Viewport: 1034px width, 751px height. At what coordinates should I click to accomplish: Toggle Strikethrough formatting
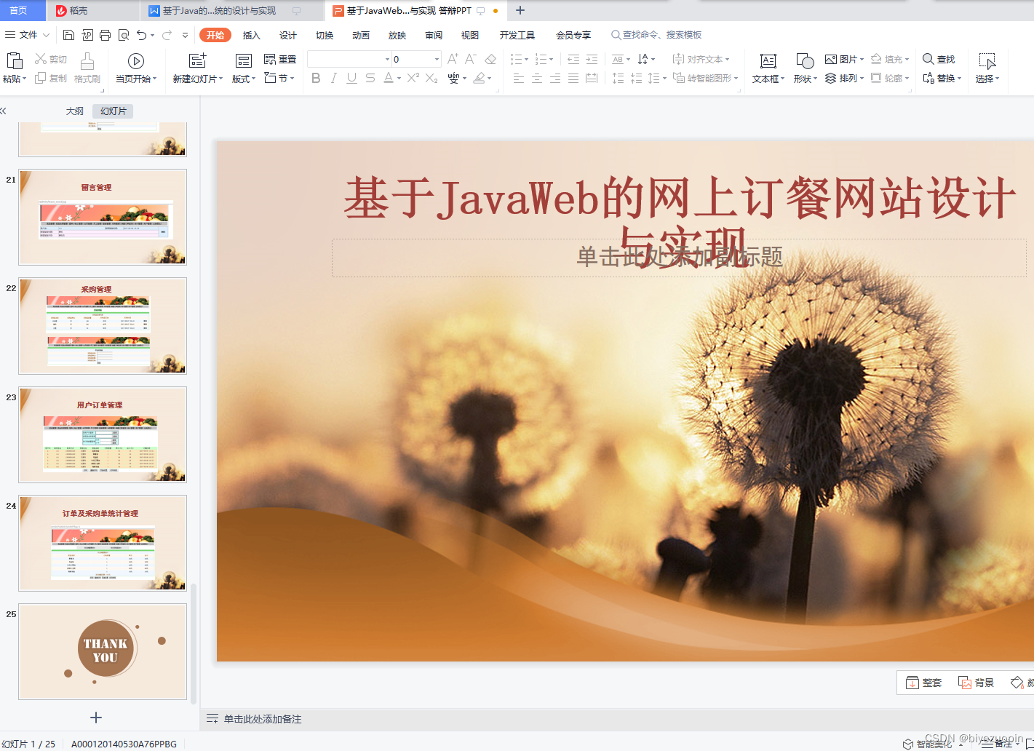tap(370, 78)
